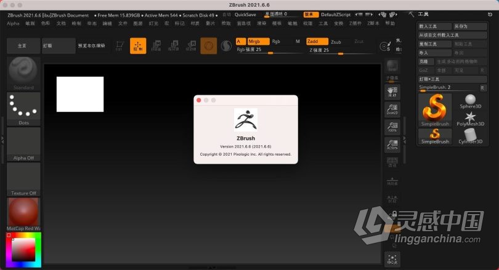The image size is (499, 270).
Task: Toggle the Rgb mode
Action: 276,41
